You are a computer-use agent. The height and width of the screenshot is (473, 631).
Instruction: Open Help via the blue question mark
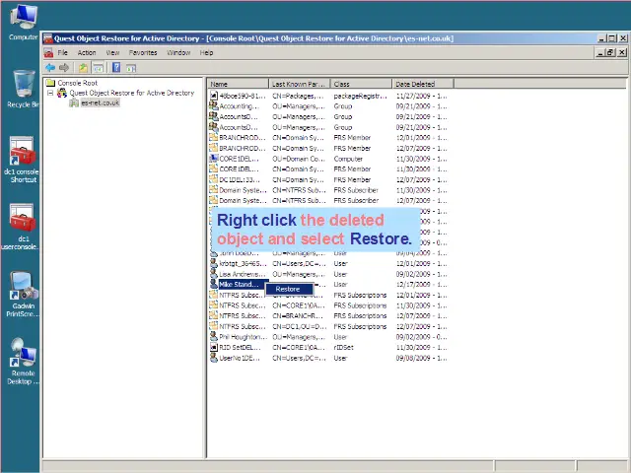tap(116, 68)
